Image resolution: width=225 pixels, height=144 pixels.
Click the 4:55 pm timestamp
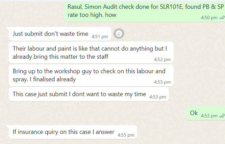126,135
